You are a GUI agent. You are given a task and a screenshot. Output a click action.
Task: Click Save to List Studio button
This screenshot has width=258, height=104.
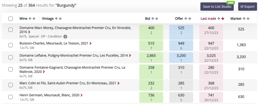point(217,7)
